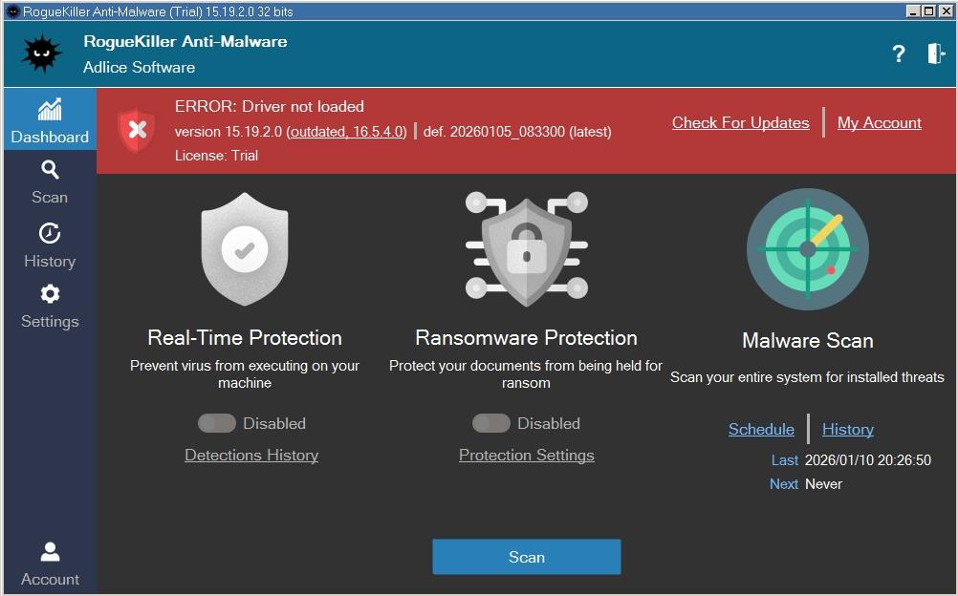Enable the Real-Time Protection toggle
This screenshot has width=958, height=596.
click(x=217, y=423)
